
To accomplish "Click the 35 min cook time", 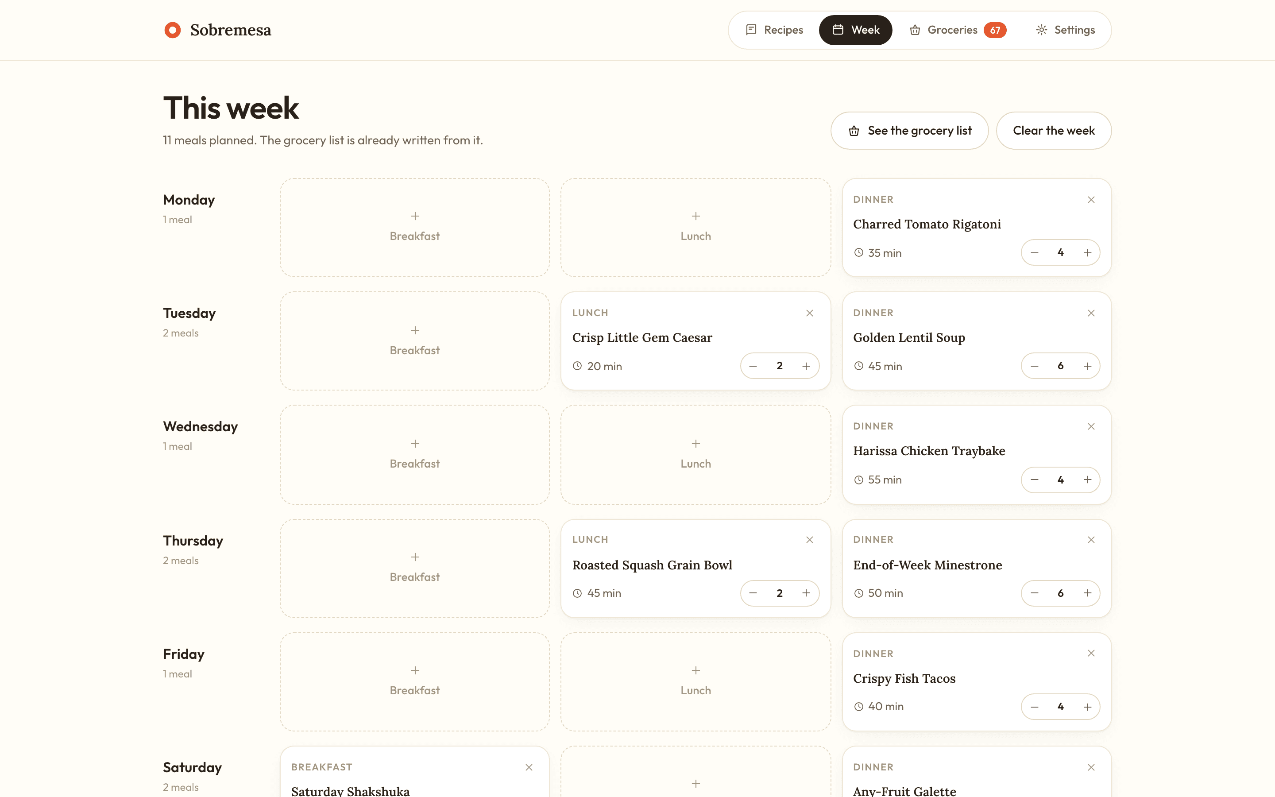I will [878, 253].
